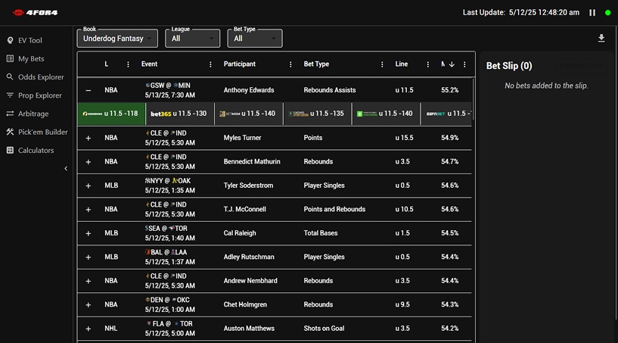Click DEN @ OKC event cell

pyautogui.click(x=170, y=304)
